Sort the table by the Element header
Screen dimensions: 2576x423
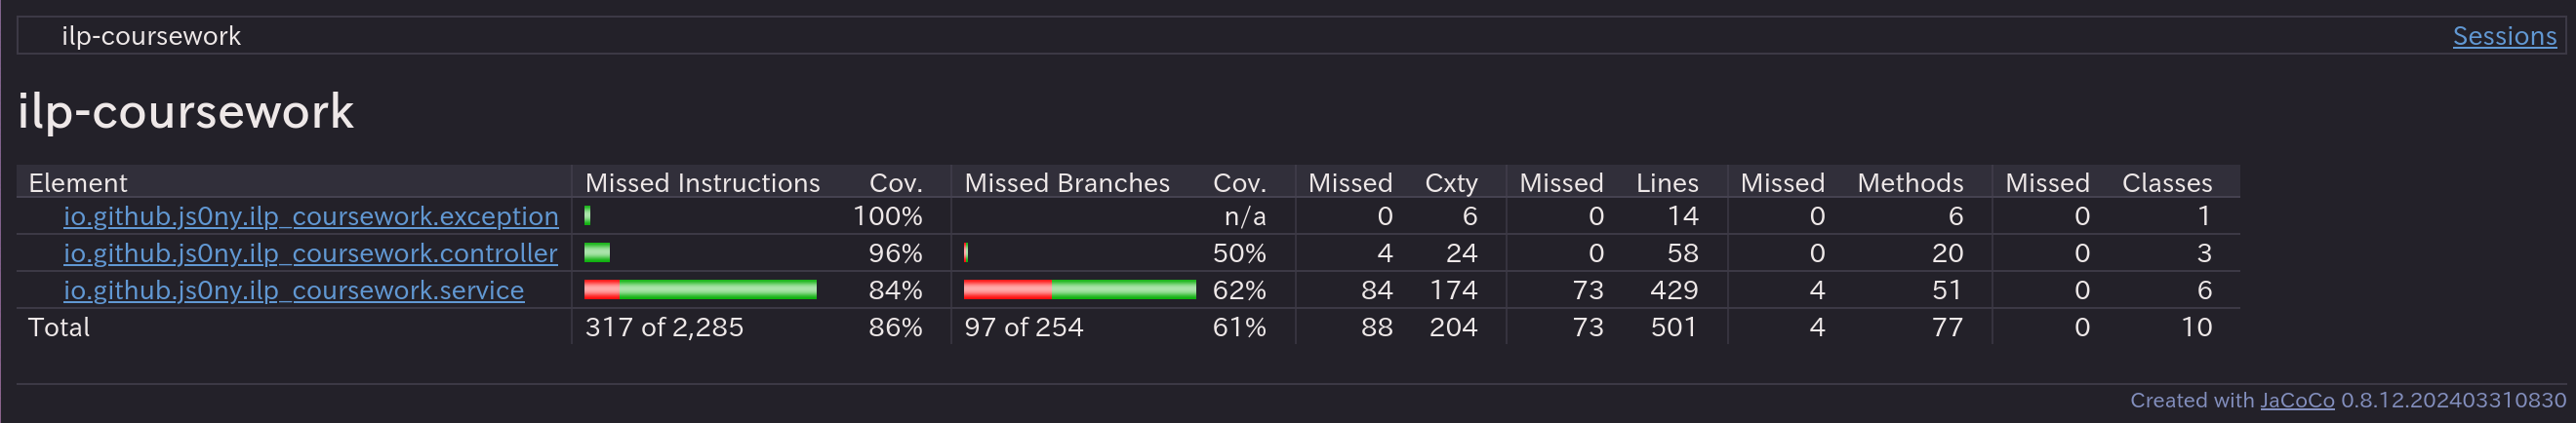[x=78, y=183]
